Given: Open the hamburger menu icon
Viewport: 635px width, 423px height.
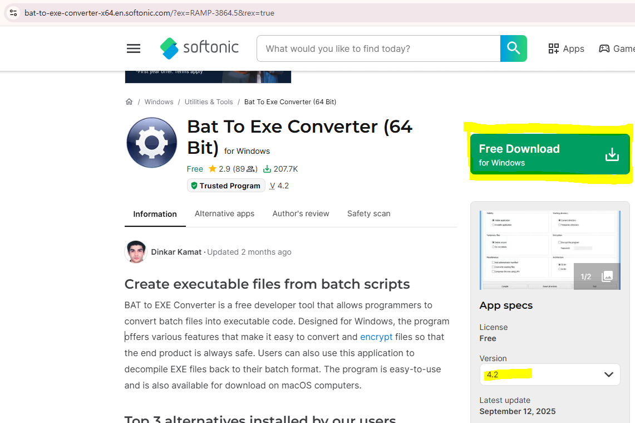Looking at the screenshot, I should [x=133, y=48].
